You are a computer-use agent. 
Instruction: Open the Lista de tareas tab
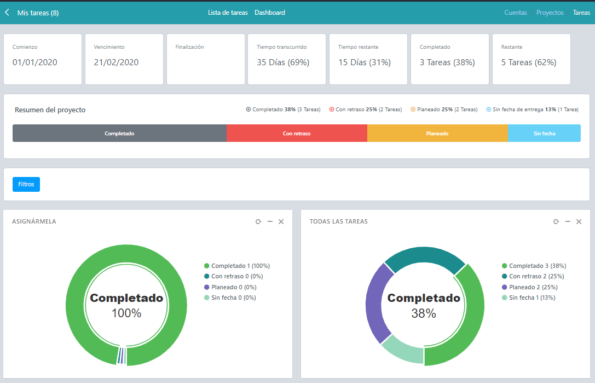pyautogui.click(x=228, y=13)
